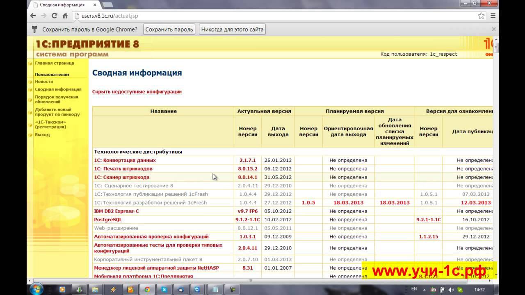Click preview version 9.2.1-1.1C

(x=429, y=220)
